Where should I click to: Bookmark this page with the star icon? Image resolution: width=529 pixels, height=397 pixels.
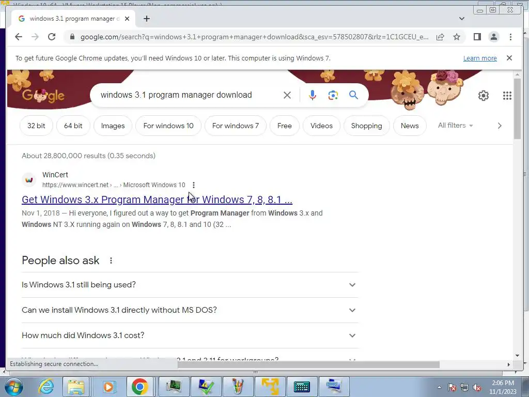457,37
